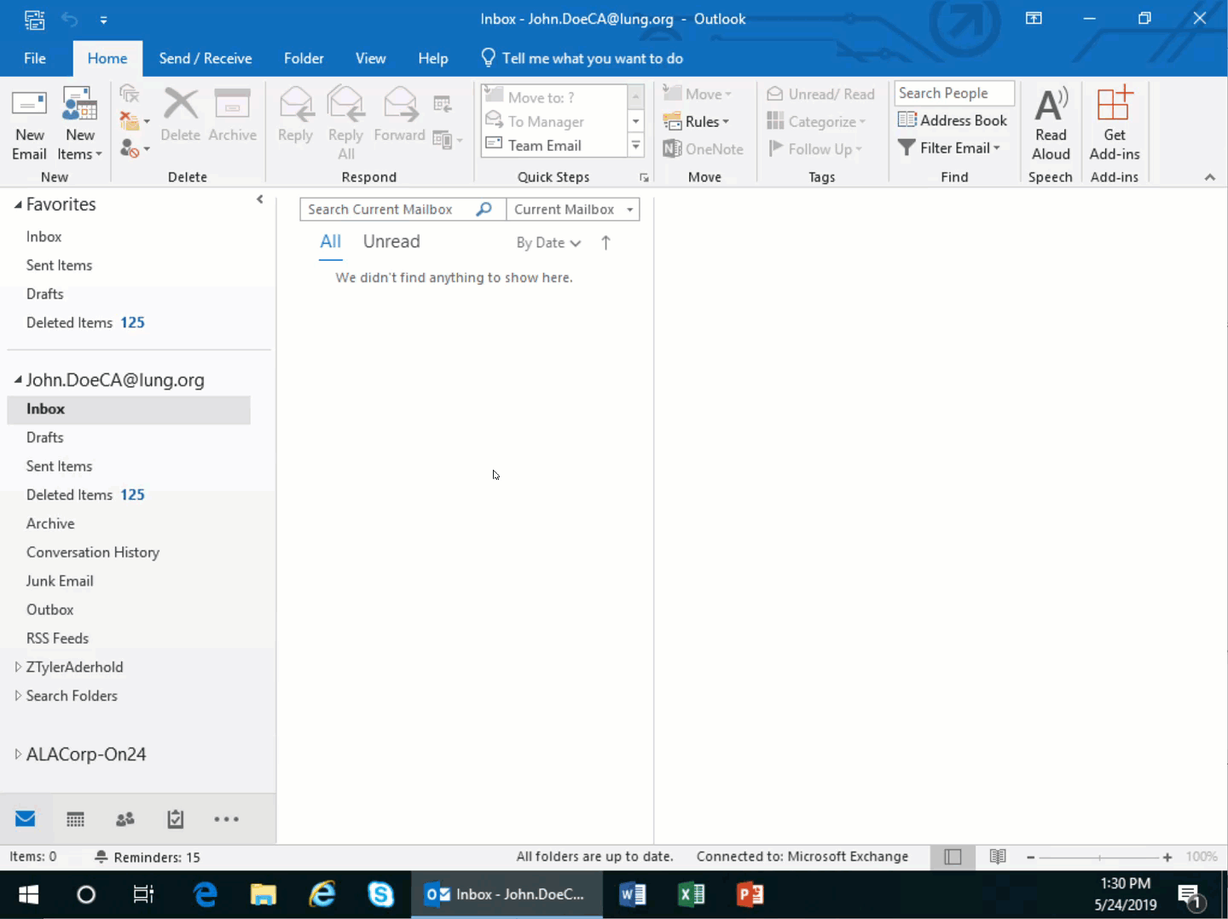
Task: Collapse the John.DoeCA@lung.org account
Action: click(x=18, y=379)
